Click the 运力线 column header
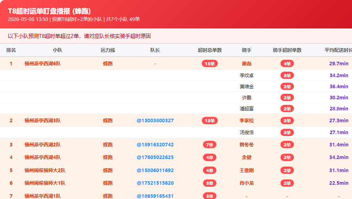 point(108,50)
